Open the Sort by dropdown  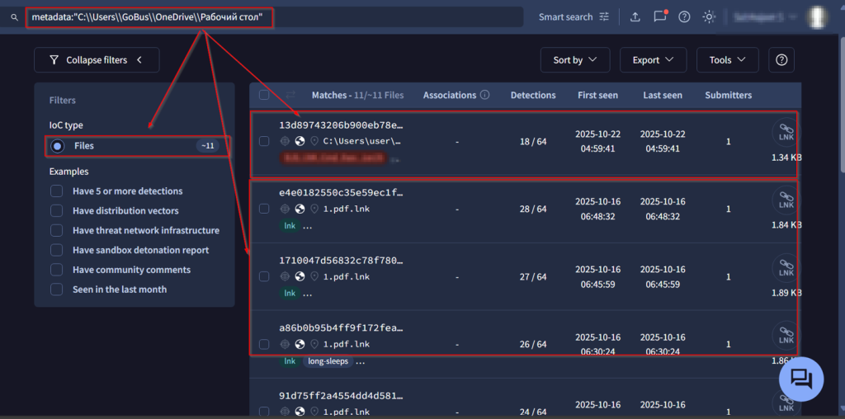pyautogui.click(x=575, y=59)
